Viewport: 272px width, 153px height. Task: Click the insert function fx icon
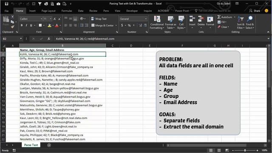(49, 39)
